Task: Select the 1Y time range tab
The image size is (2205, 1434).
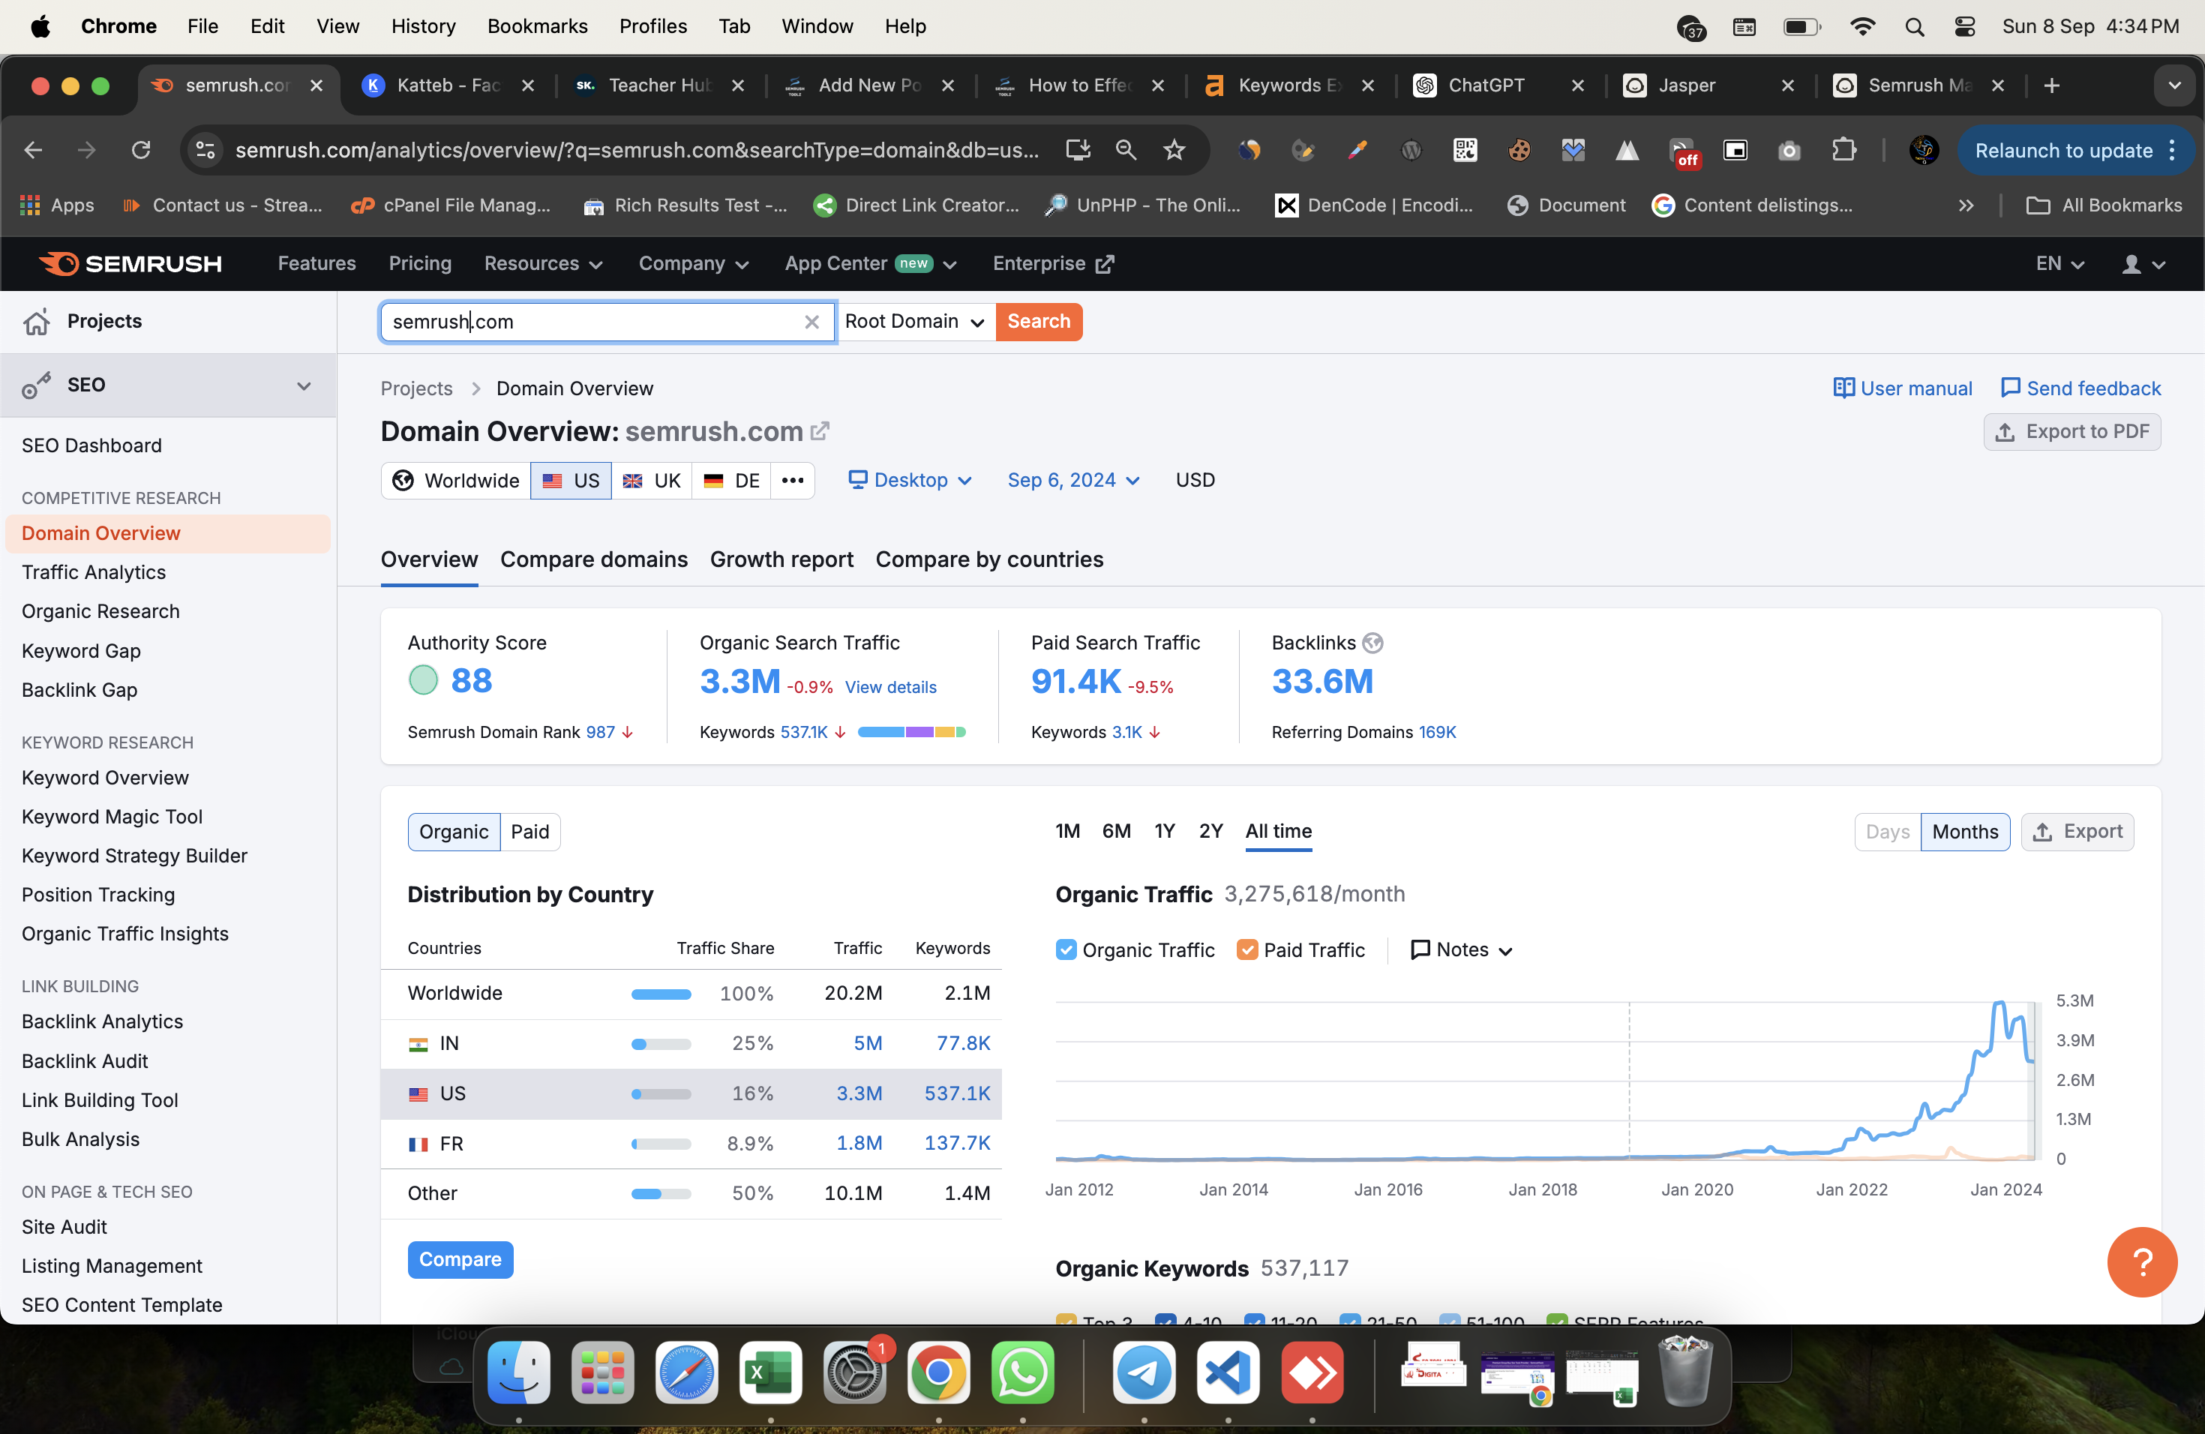Action: 1164,832
